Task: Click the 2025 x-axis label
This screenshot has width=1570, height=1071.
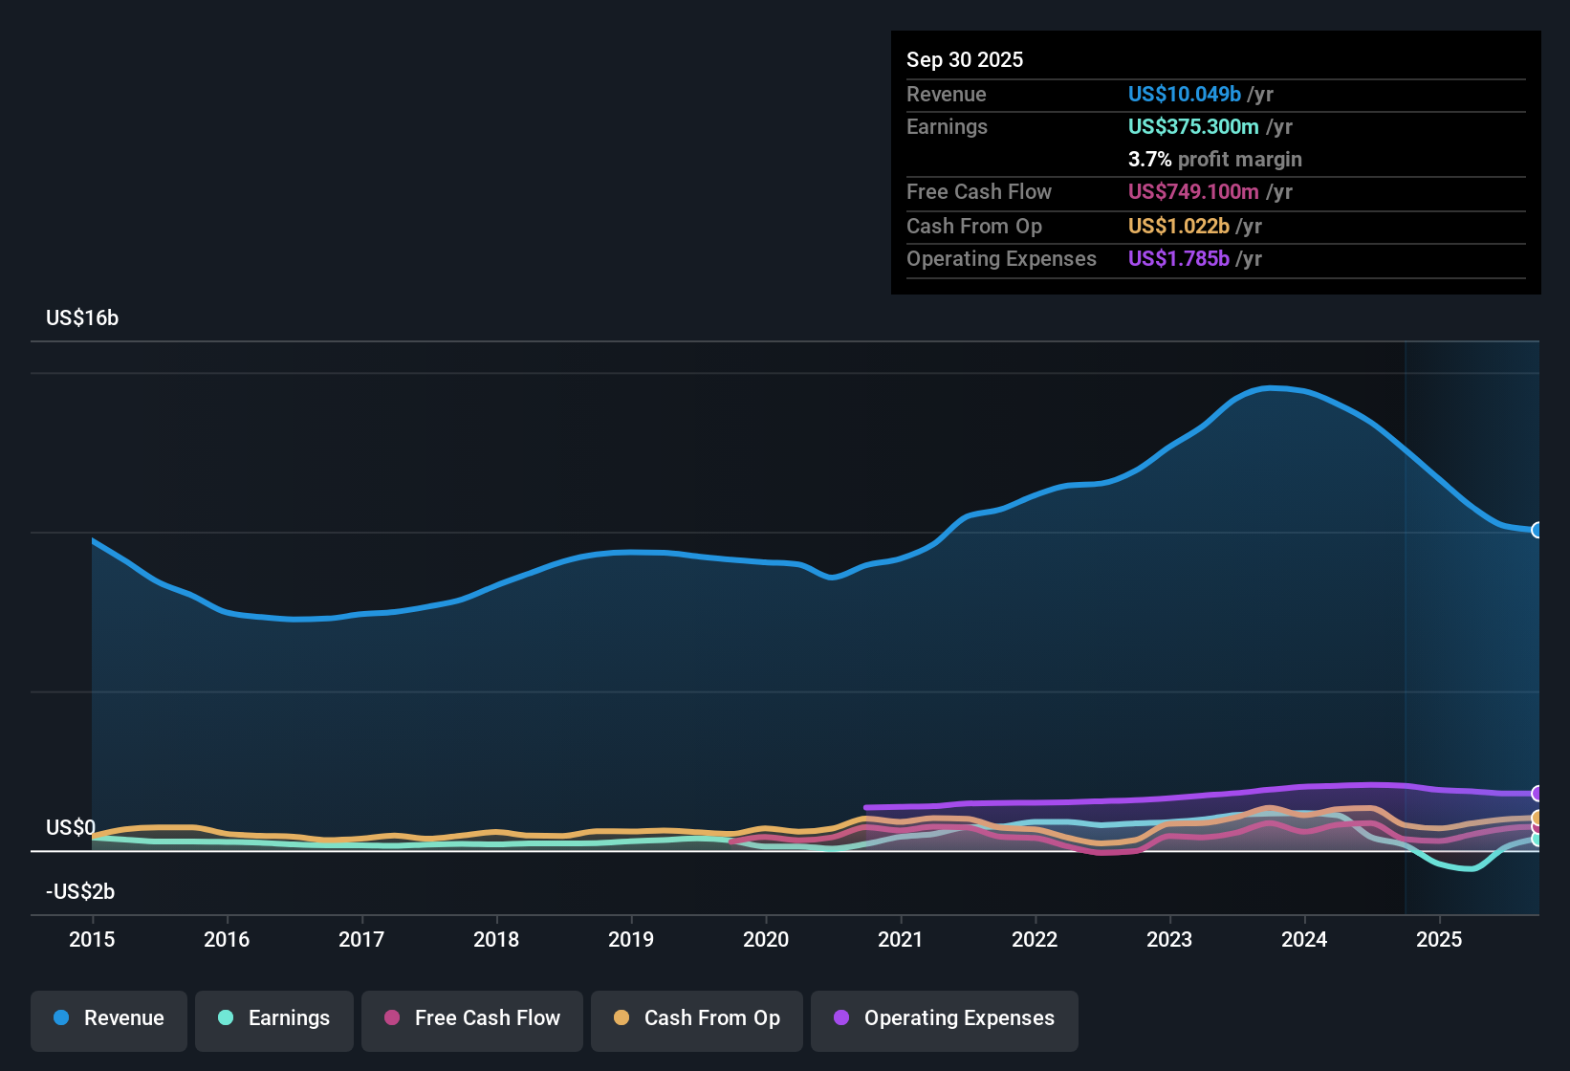Action: 1439,939
